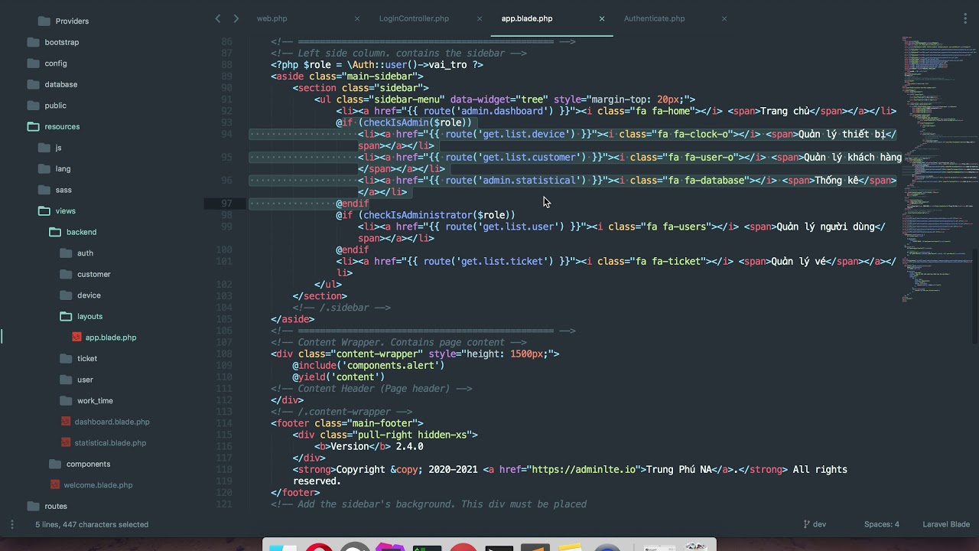979x551 pixels.
Task: Open Opera from the dock
Action: pyautogui.click(x=319, y=546)
